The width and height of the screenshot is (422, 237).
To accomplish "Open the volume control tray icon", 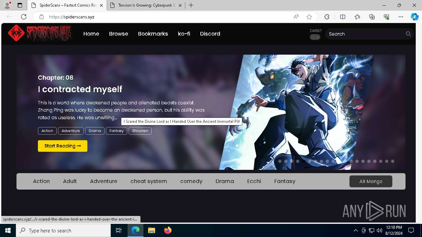I will [379, 230].
